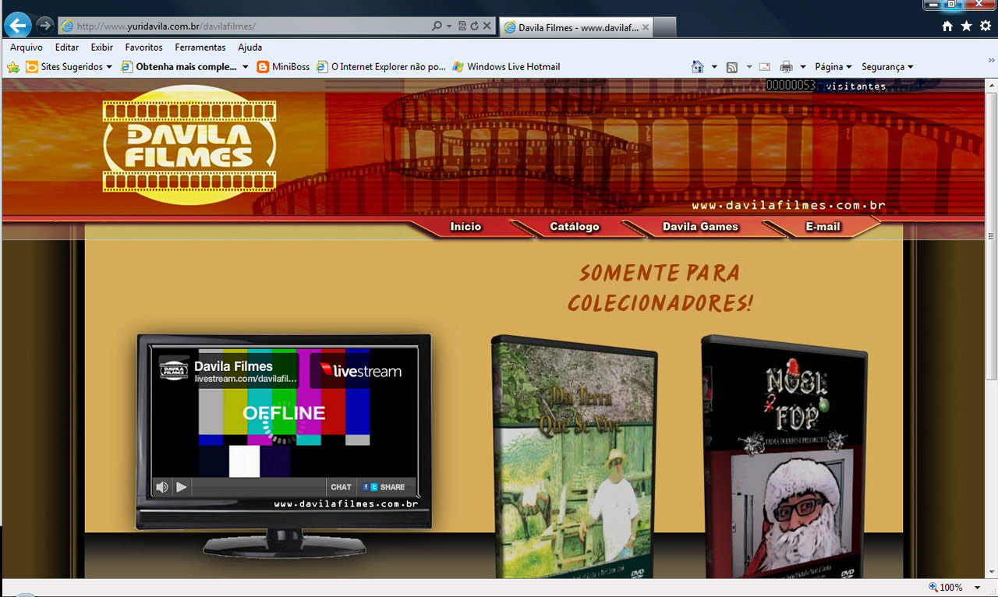
Task: Click the E-mail navigation button
Action: 823,227
